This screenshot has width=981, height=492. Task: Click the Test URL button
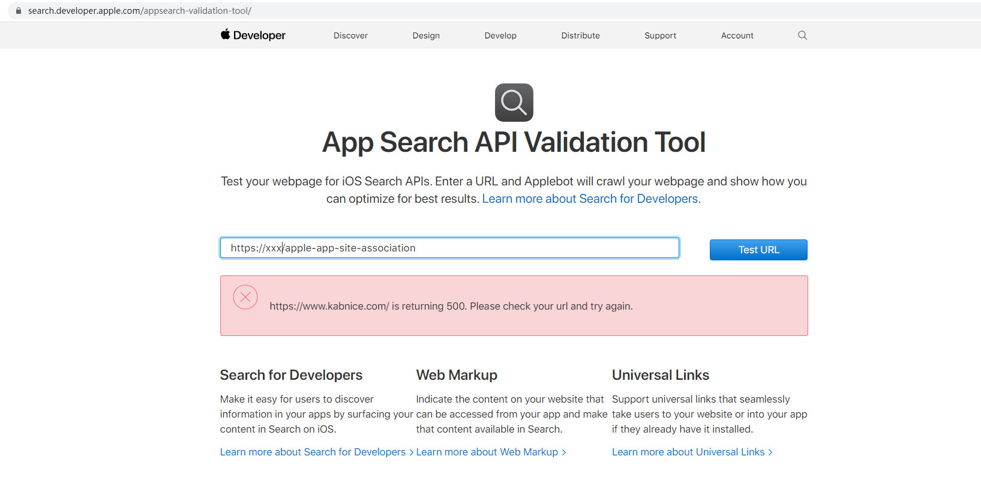click(758, 250)
